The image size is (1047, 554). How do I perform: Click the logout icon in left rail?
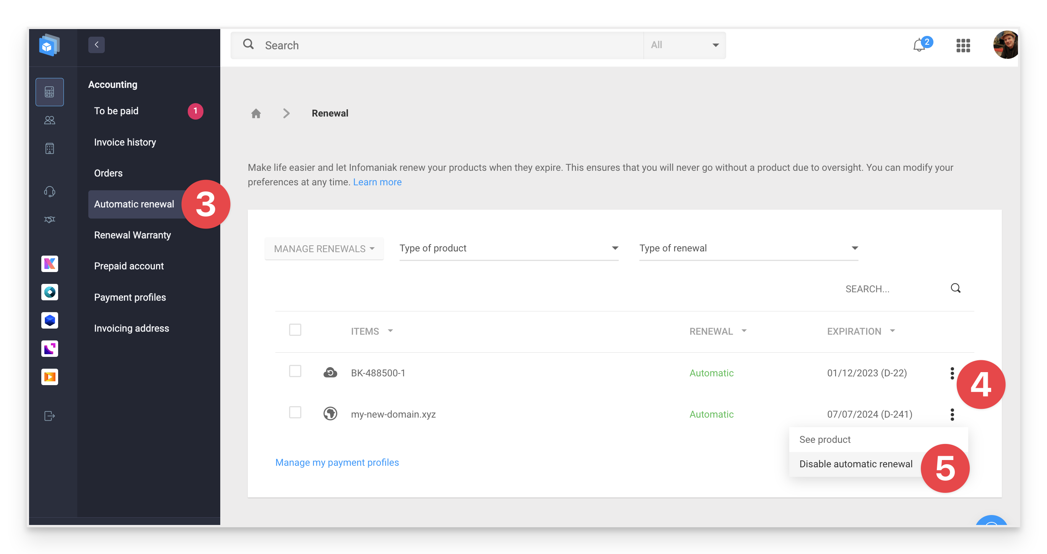(50, 416)
